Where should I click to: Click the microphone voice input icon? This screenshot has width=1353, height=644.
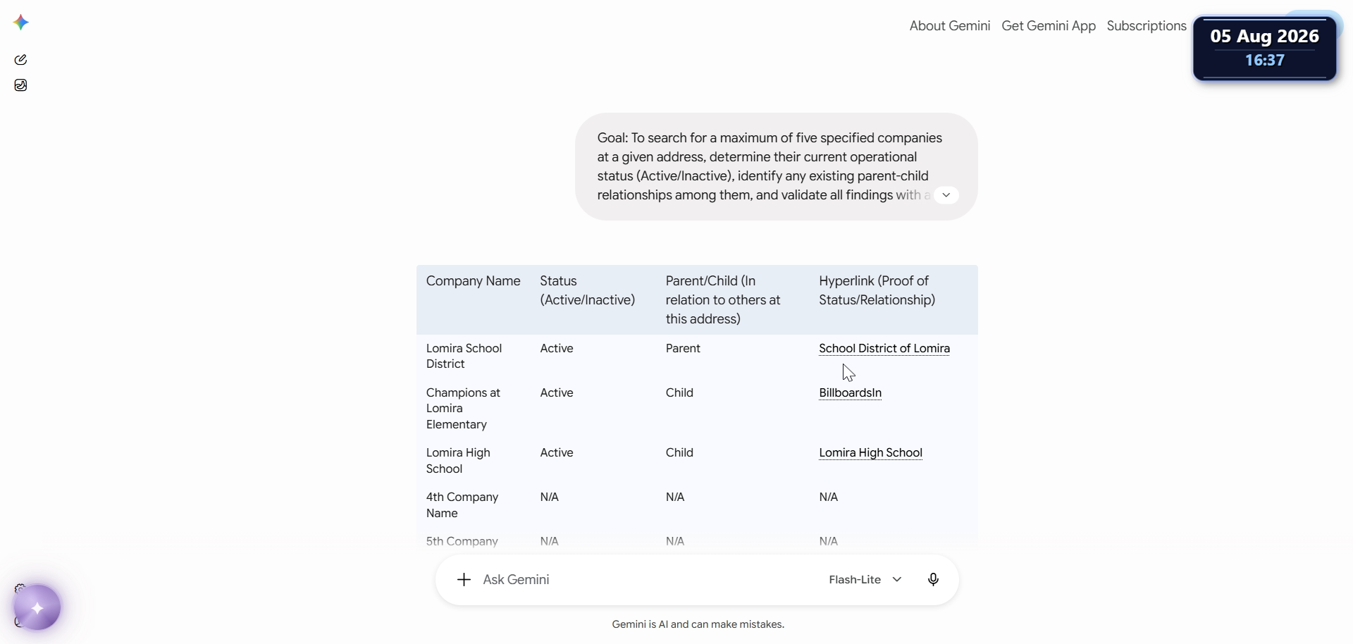[x=933, y=579]
